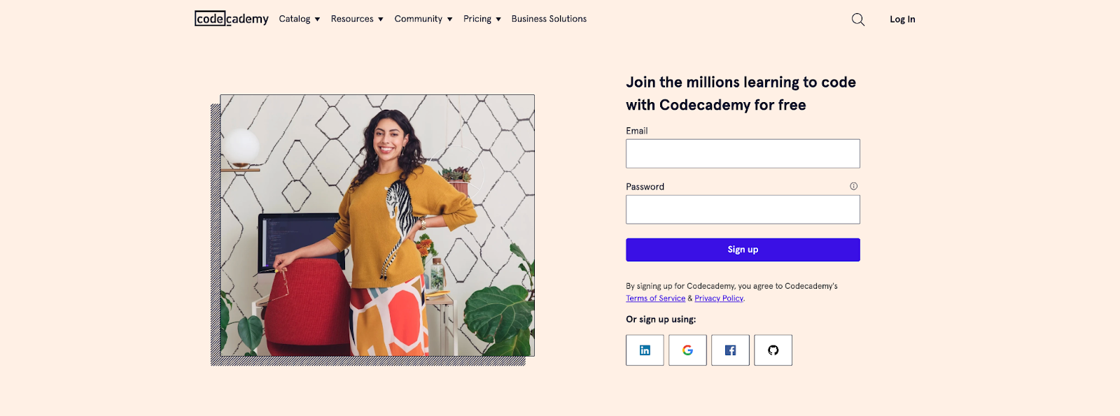This screenshot has height=416, width=1120.
Task: Click the woman in sweater photo
Action: 377,225
